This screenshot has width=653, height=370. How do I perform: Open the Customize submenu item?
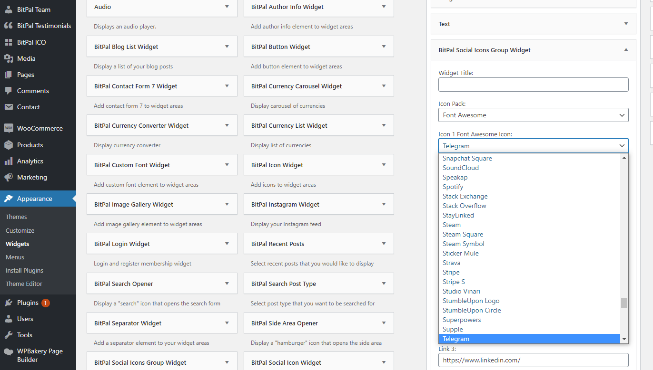click(20, 230)
